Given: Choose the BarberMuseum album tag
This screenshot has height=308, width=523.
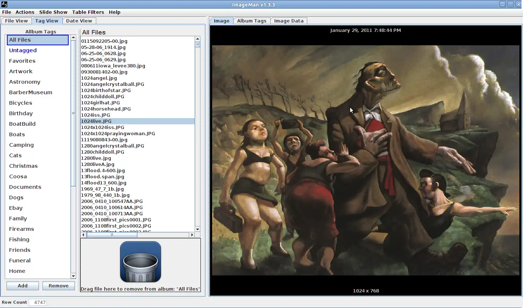Looking at the screenshot, I should 38,92.
